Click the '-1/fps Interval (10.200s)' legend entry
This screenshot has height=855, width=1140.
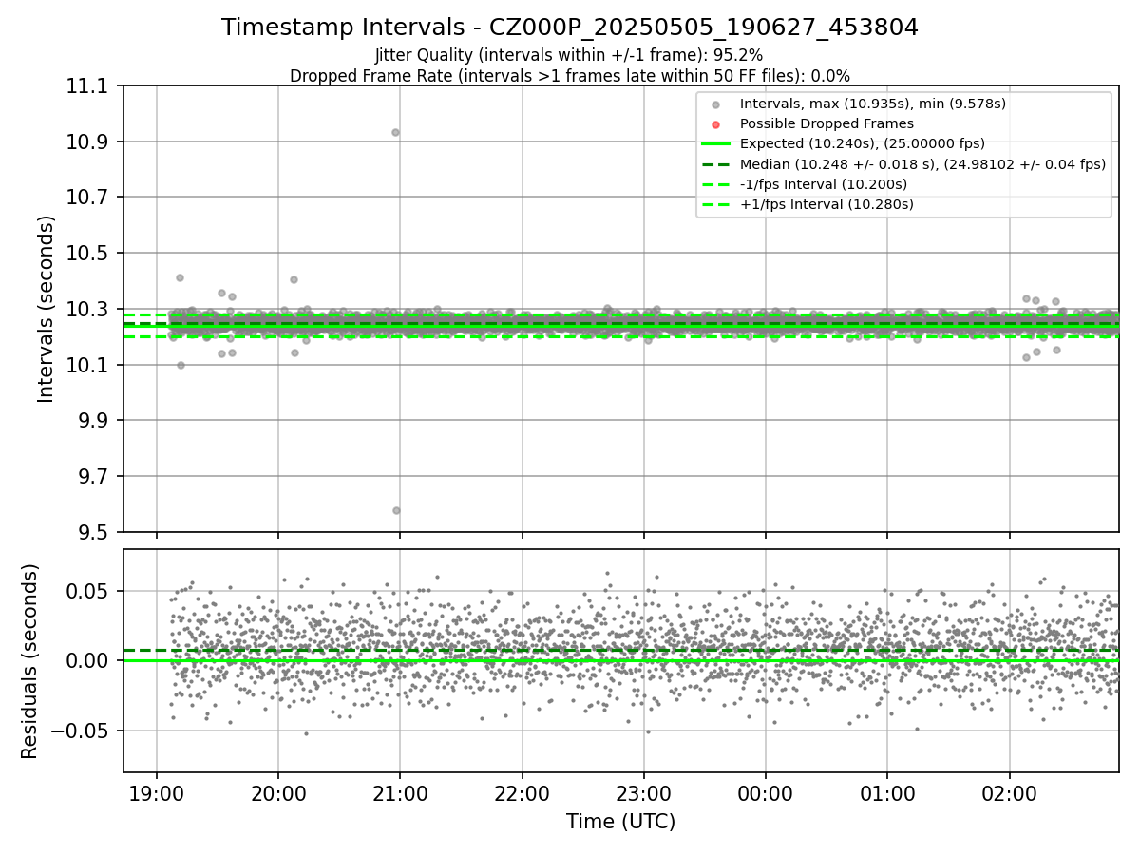(x=823, y=184)
